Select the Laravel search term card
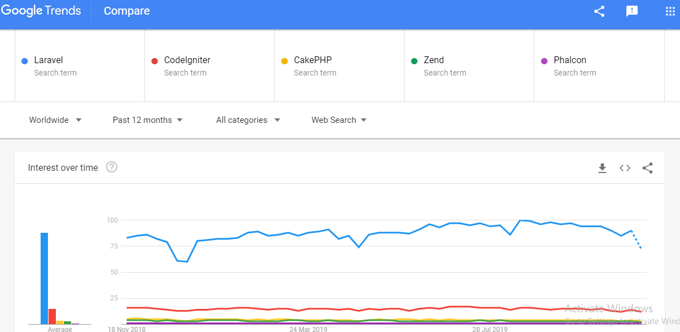The image size is (680, 332). (79, 65)
